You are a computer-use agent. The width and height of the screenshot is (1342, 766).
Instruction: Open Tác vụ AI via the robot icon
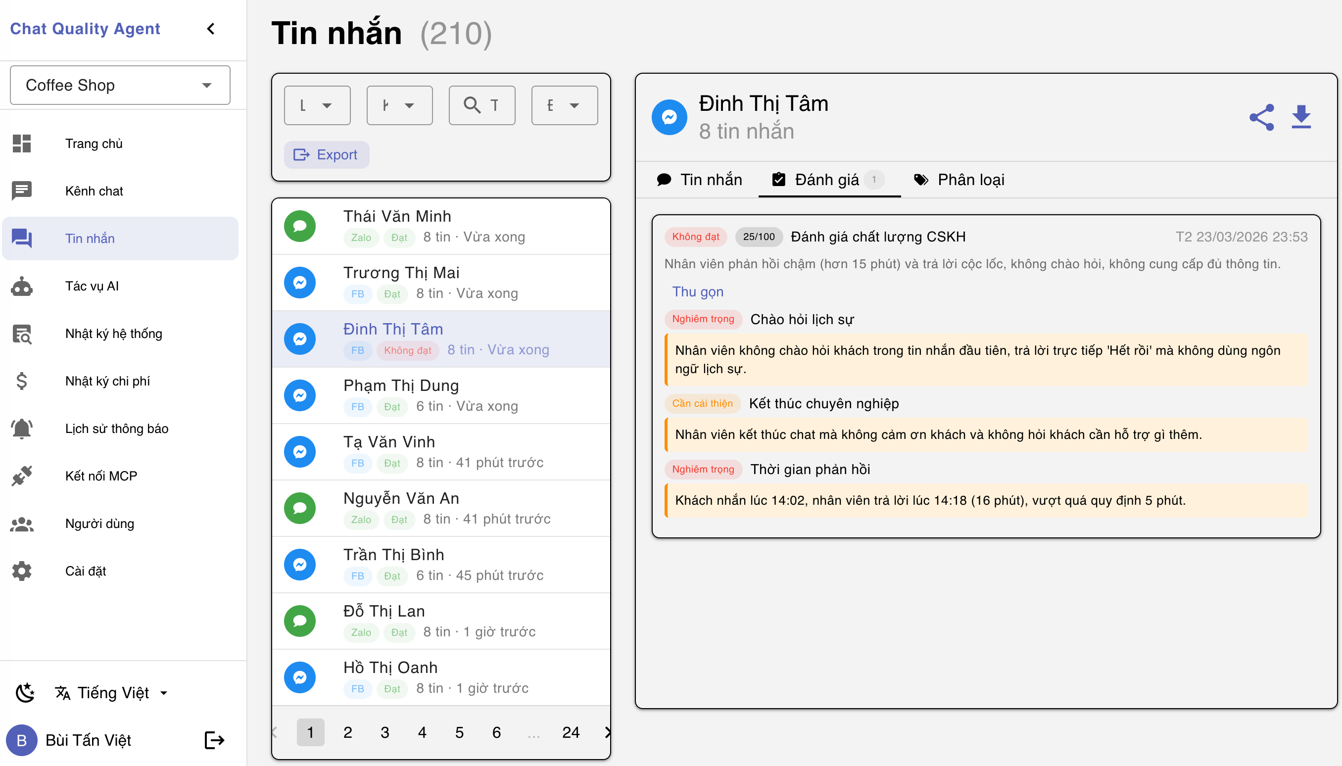coord(22,286)
